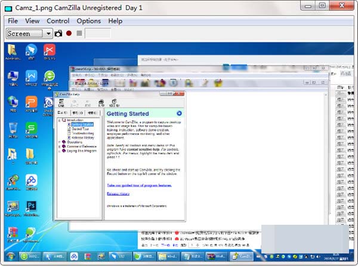Click the Photoshop Ps desktop icon
The height and width of the screenshot is (266, 358).
point(31,208)
